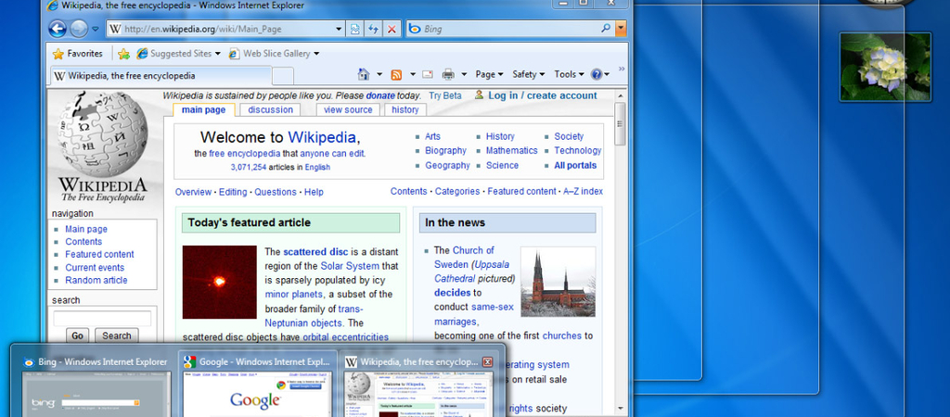Open the Favorites star button
Viewport: 950px width, 417px height.
78,54
